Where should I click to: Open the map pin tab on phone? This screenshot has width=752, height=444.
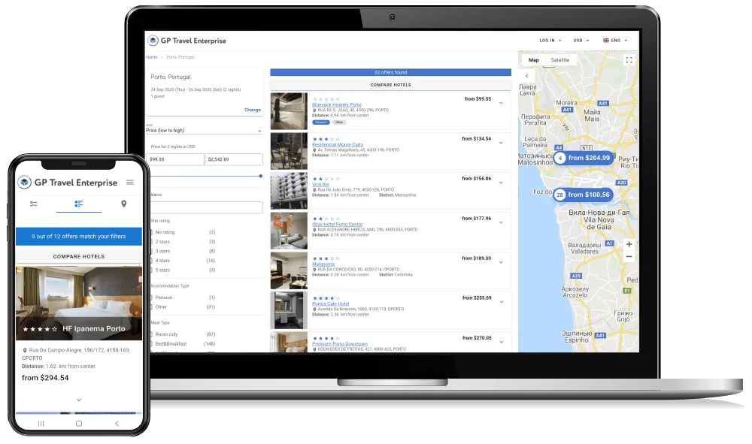click(x=124, y=204)
